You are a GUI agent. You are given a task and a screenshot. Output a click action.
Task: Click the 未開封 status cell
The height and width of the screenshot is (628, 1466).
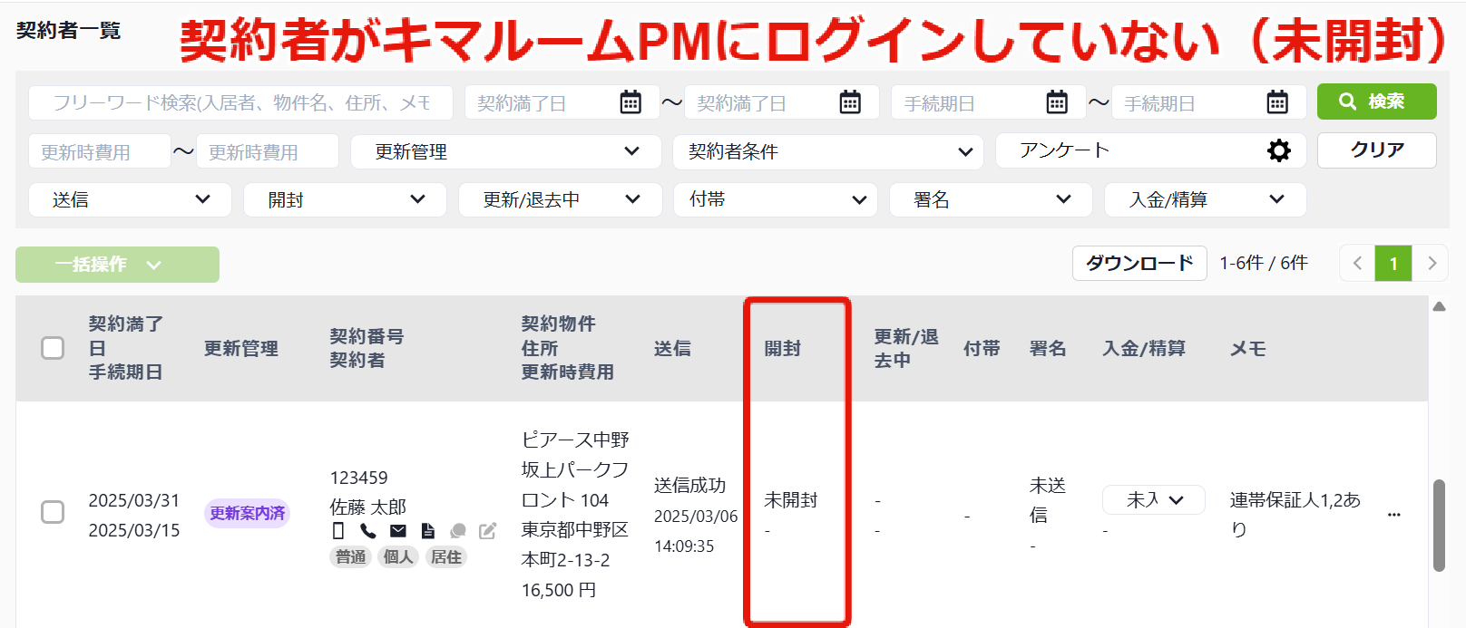(791, 499)
